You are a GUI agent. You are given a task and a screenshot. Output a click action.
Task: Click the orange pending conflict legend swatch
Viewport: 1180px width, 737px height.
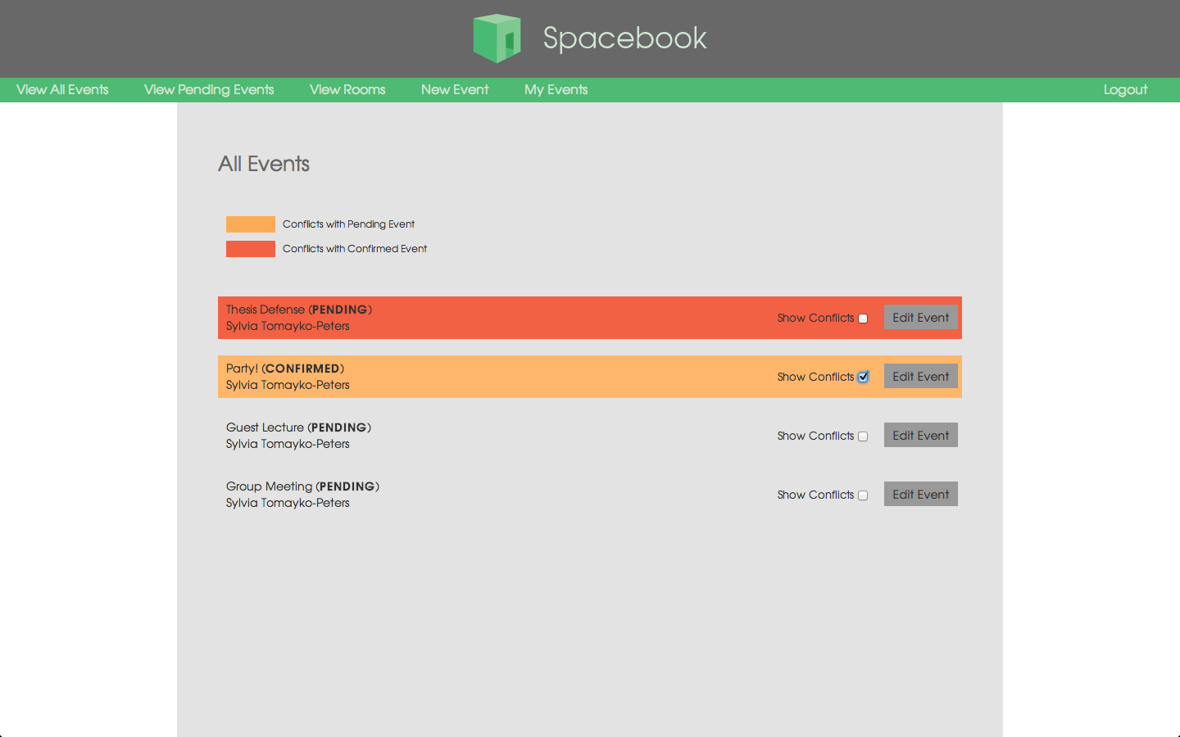click(x=251, y=224)
